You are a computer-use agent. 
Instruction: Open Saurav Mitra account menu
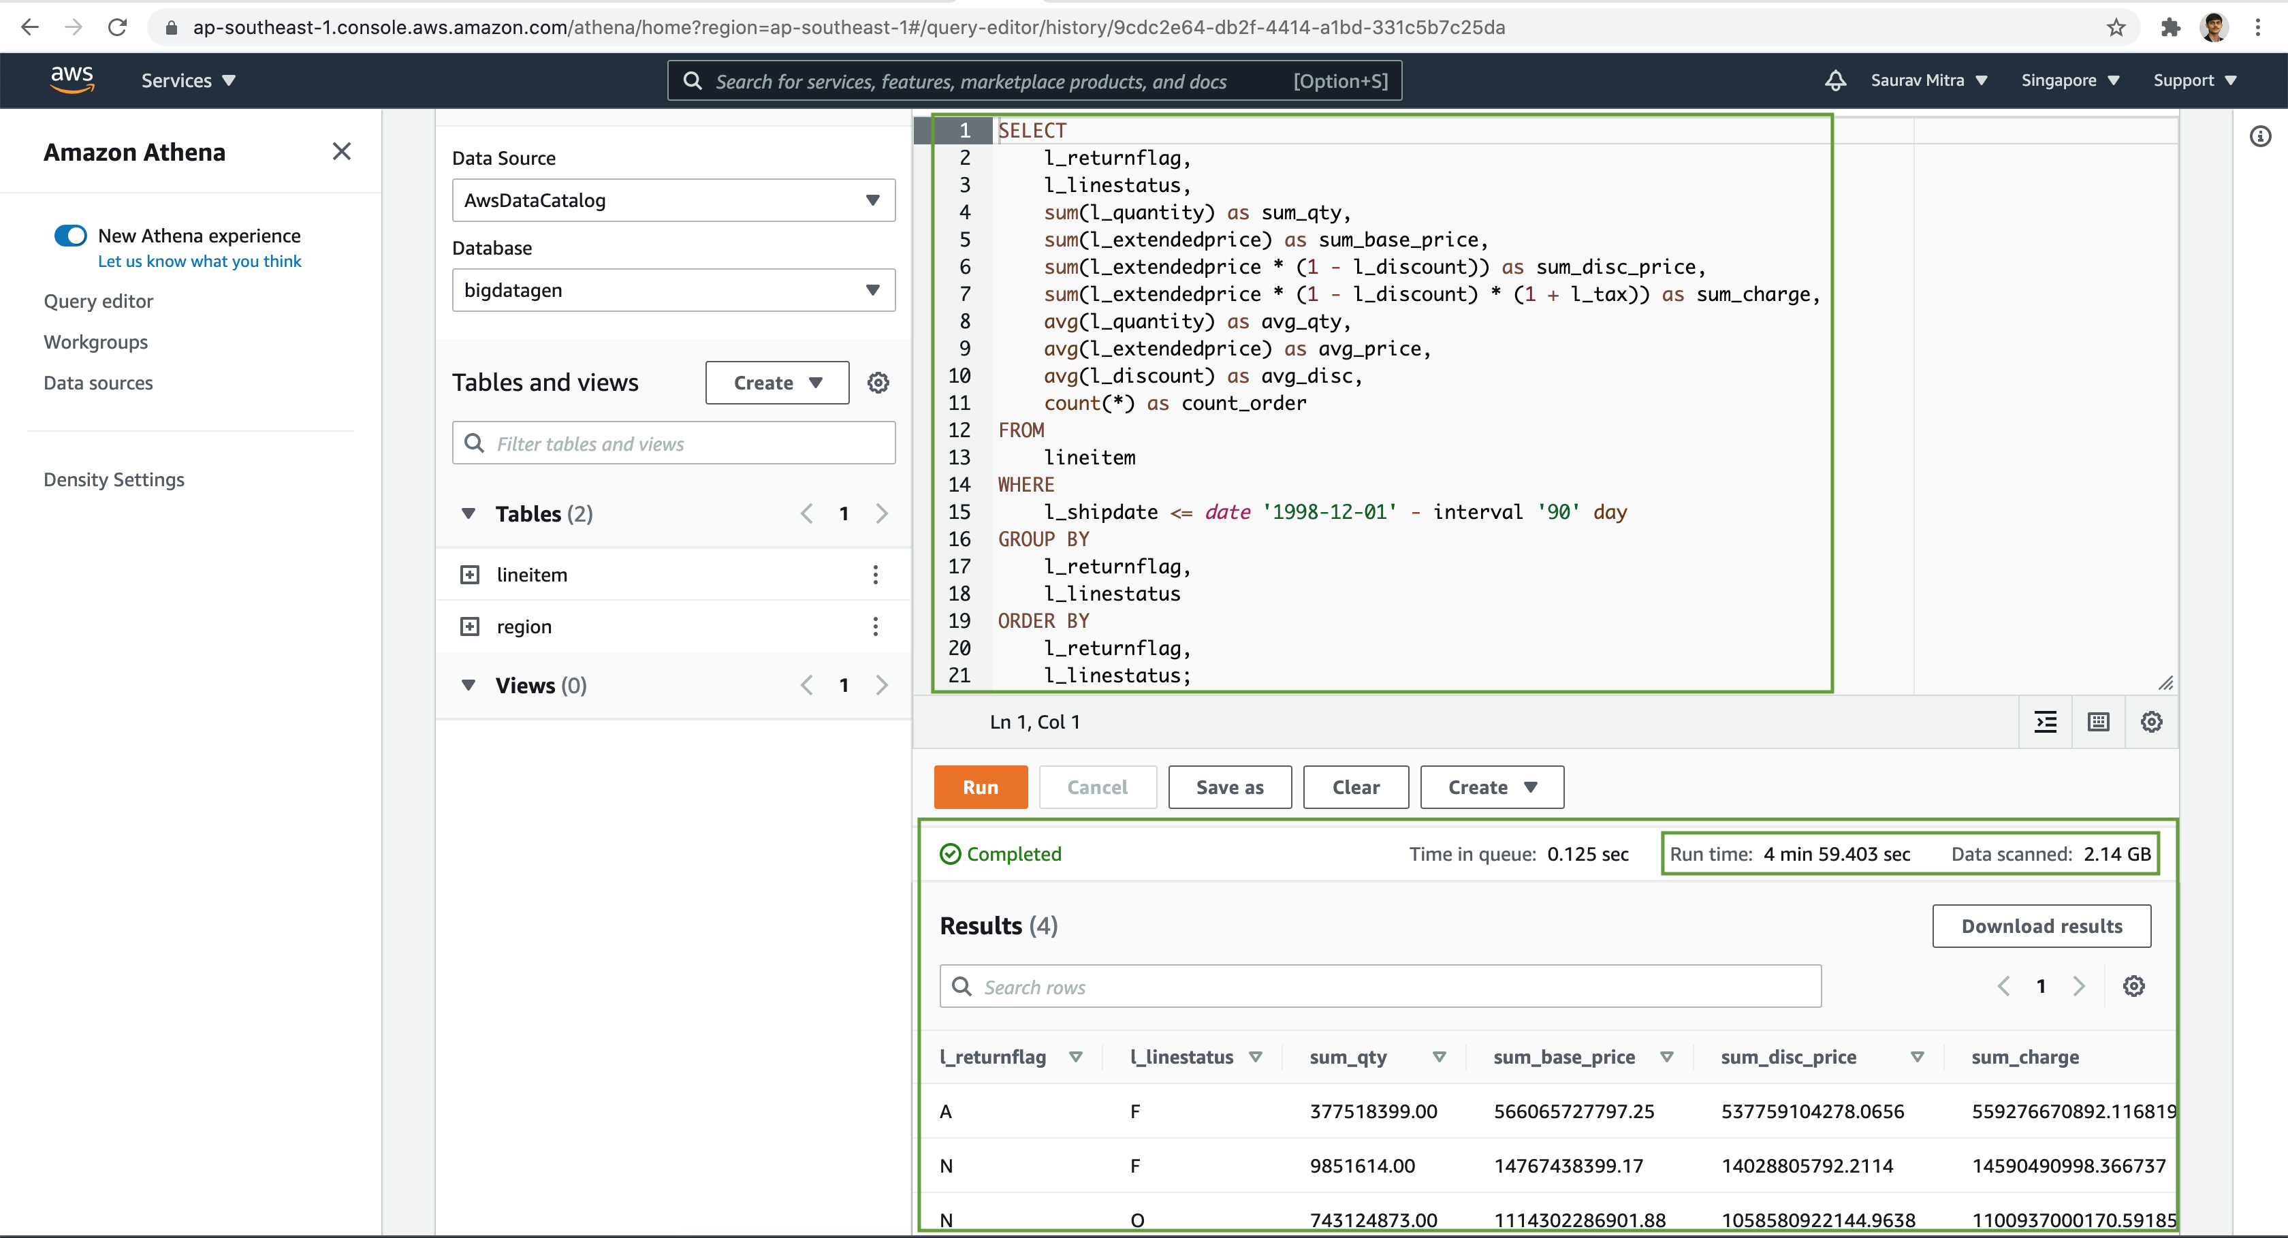tap(1928, 81)
